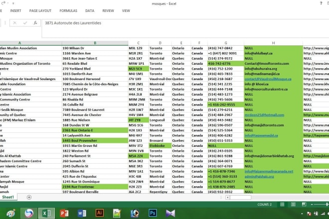Select column H header
This screenshot has height=219, width=329.
(x=273, y=43)
